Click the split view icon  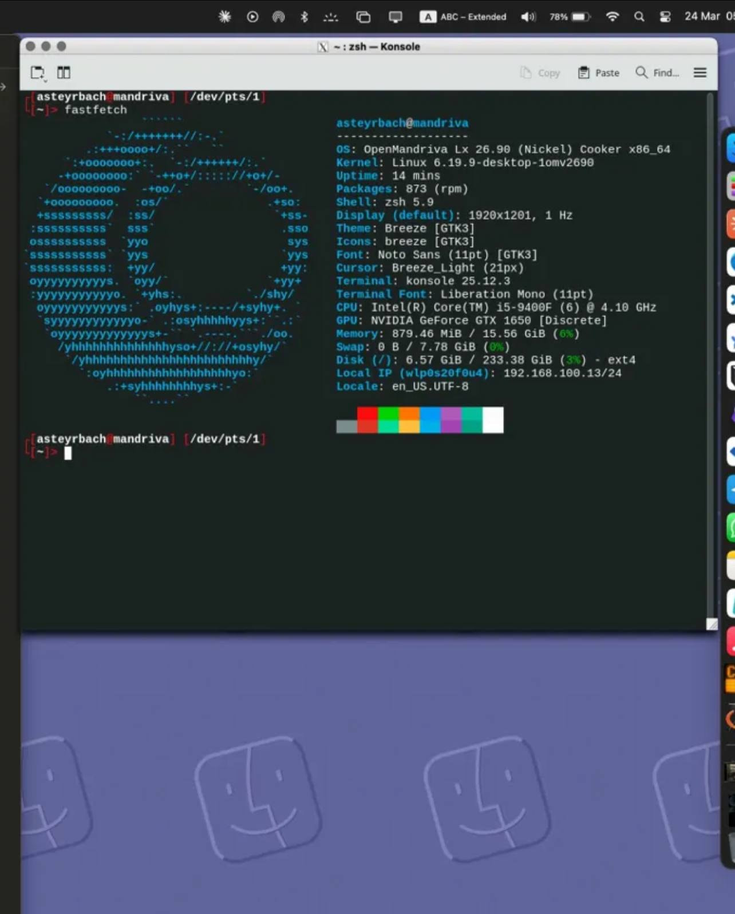click(x=64, y=73)
